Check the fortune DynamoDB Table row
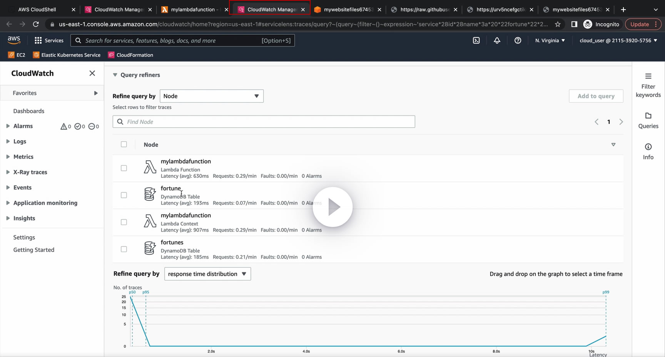665x357 pixels. 124,195
